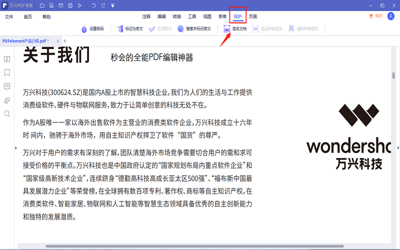Click the save icon in title bar
Screen dimensions: 400x250
50,5
